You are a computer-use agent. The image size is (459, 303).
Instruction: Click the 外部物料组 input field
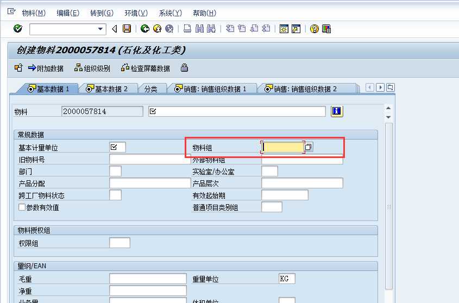coord(302,160)
